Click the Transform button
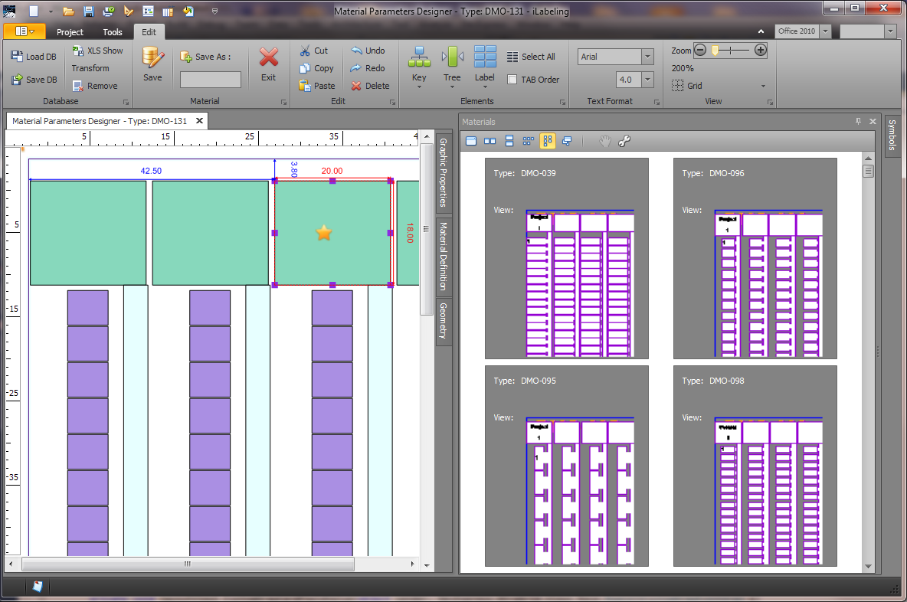Viewport: 907px width, 602px height. 90,67
